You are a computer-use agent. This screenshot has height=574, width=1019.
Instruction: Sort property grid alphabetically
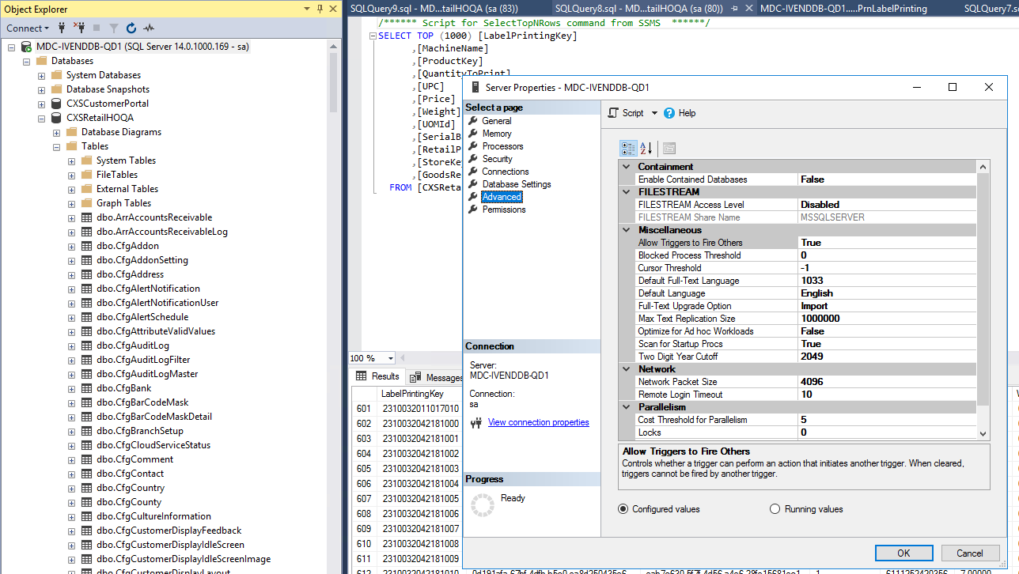pyautogui.click(x=646, y=148)
